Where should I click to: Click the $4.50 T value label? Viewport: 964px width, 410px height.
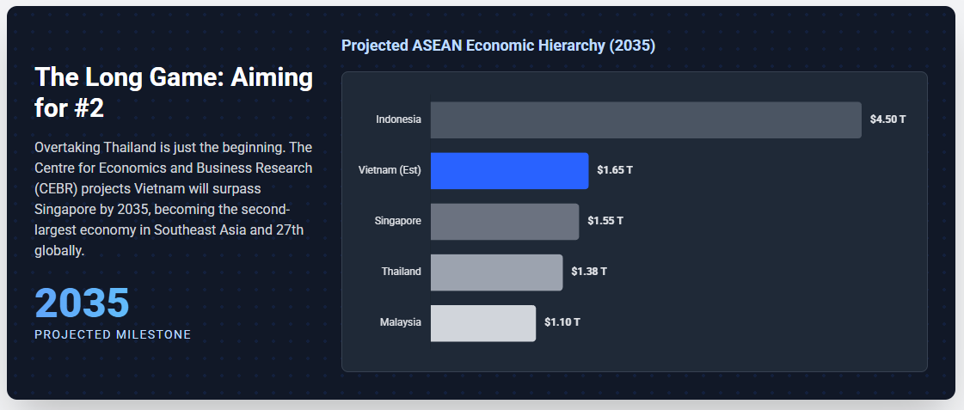point(887,119)
